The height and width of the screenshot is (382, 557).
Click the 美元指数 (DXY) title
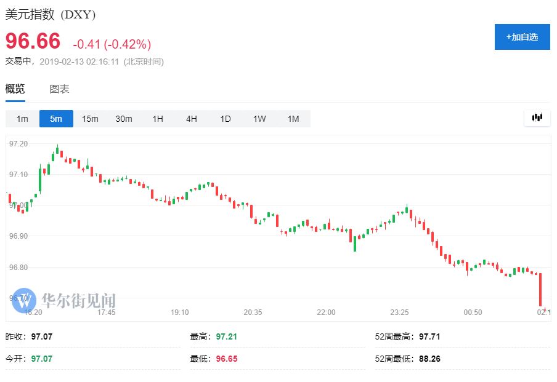51,14
